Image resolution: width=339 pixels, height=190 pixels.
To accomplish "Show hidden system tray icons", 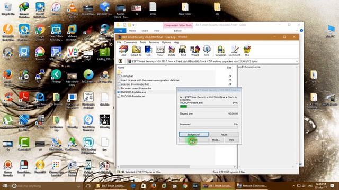I will [293, 186].
